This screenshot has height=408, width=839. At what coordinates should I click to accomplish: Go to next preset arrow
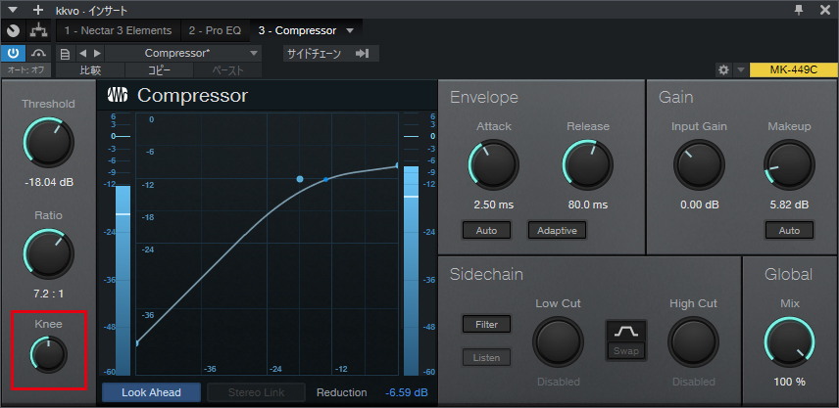click(97, 53)
